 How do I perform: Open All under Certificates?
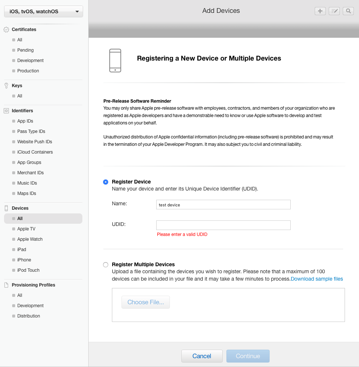pos(20,40)
